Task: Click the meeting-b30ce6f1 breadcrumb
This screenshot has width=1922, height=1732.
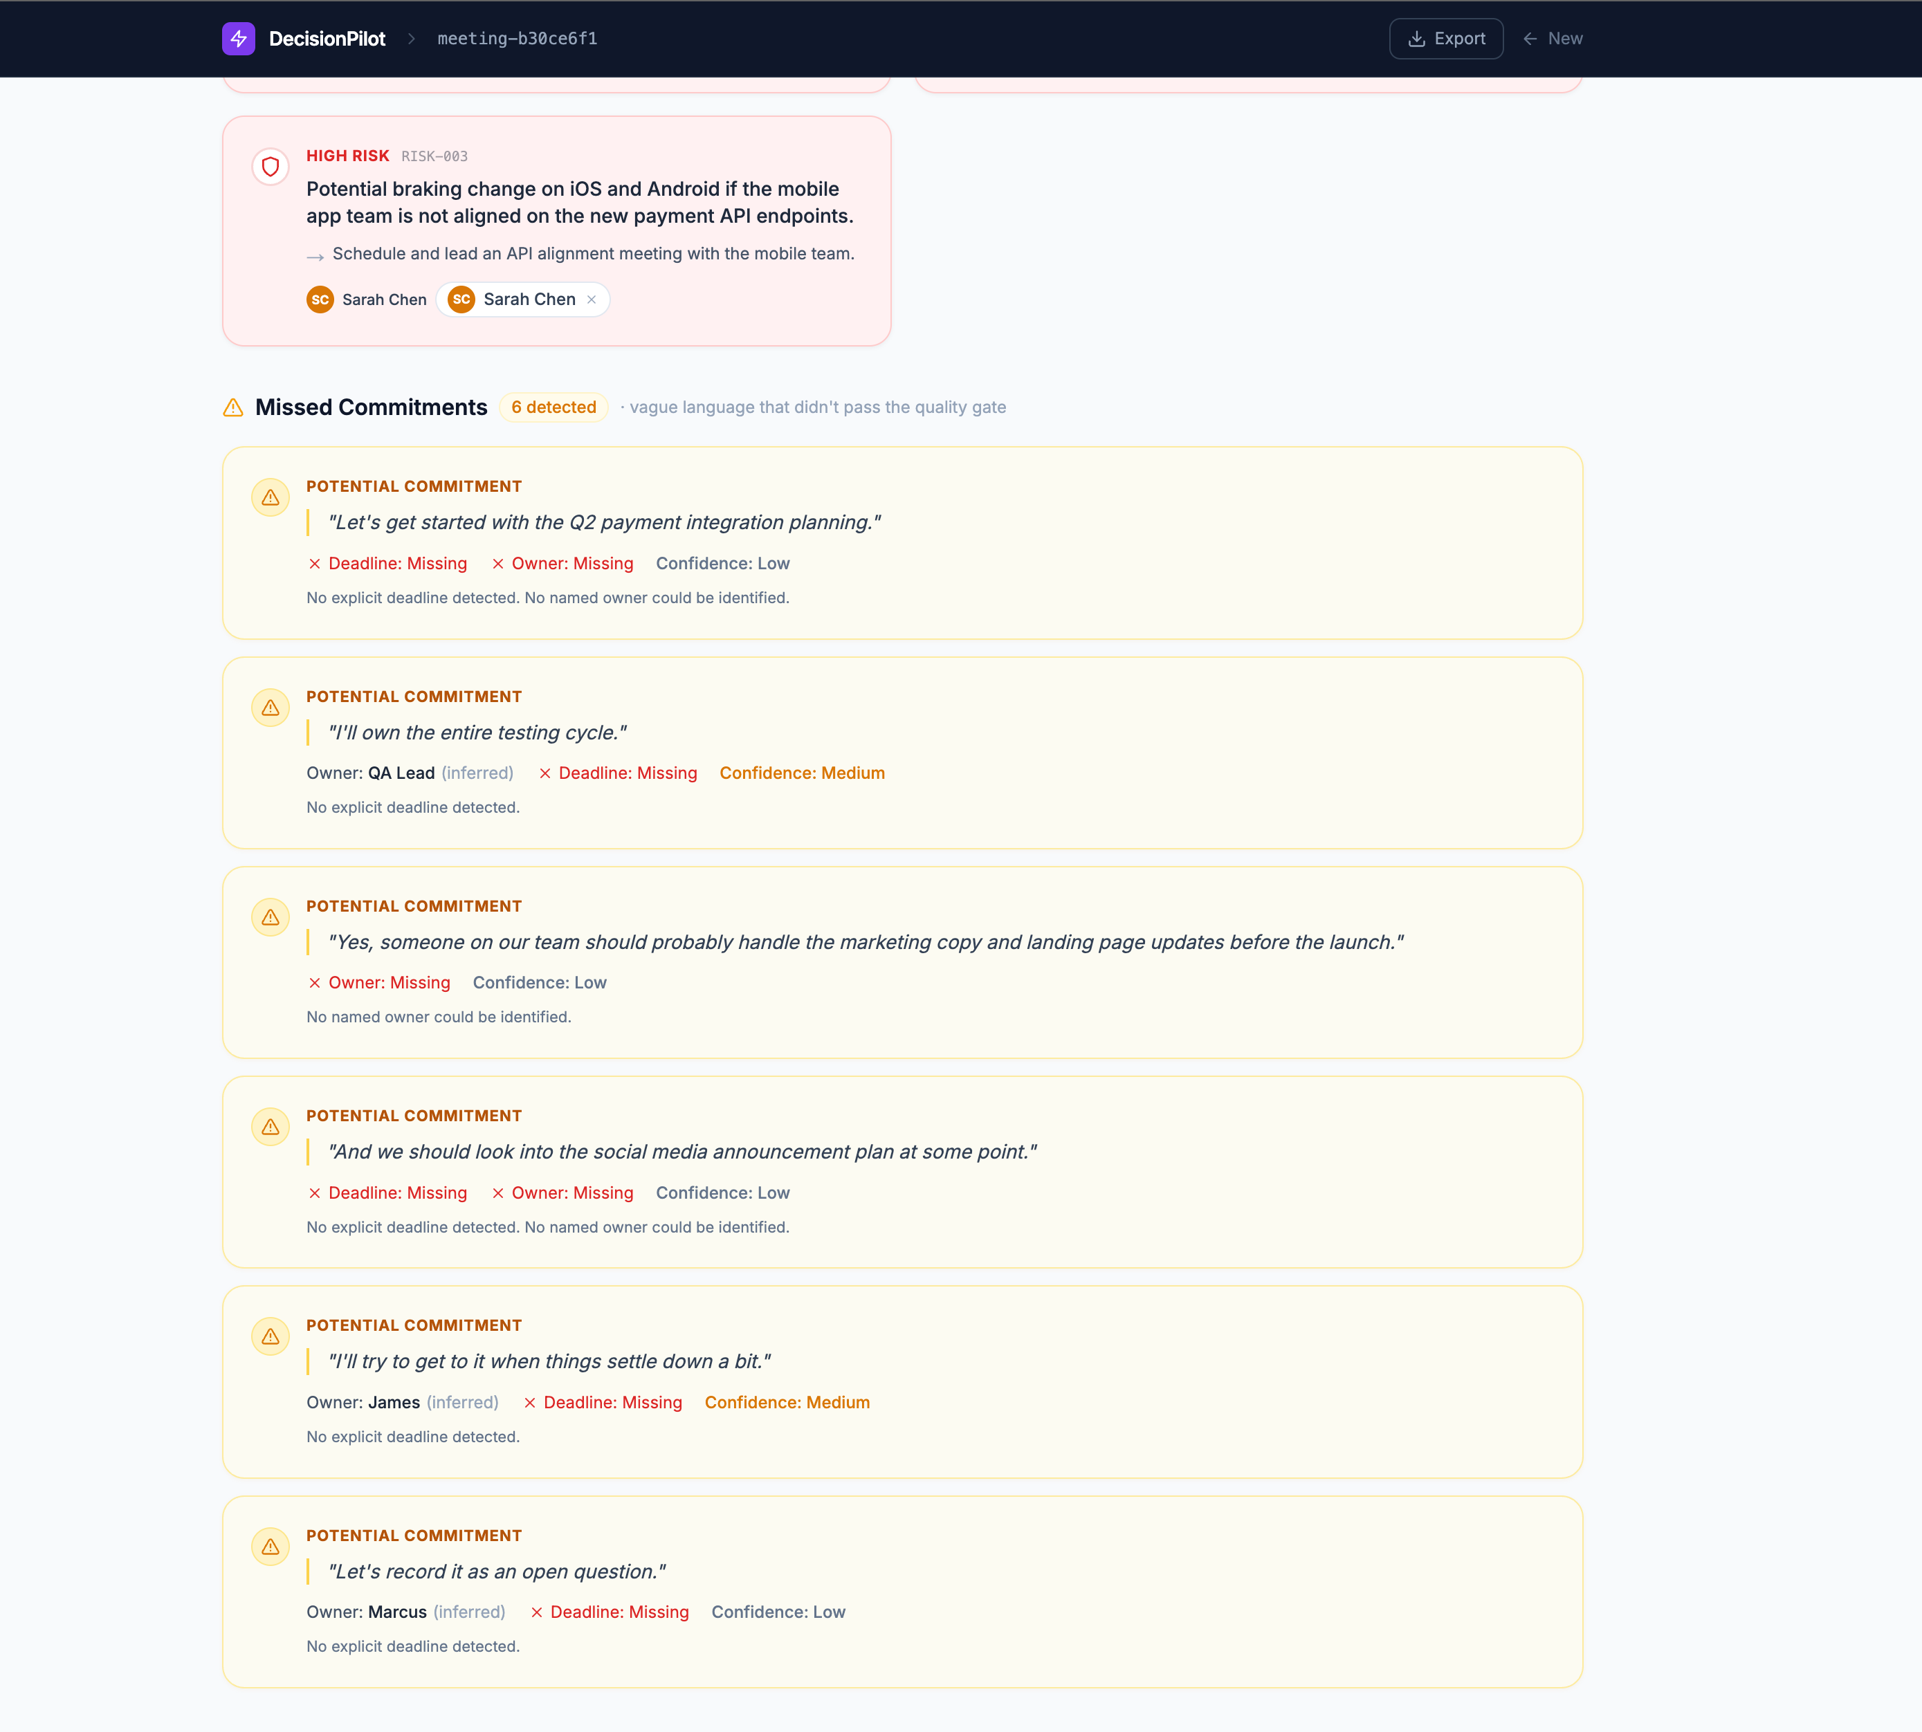Action: tap(517, 39)
